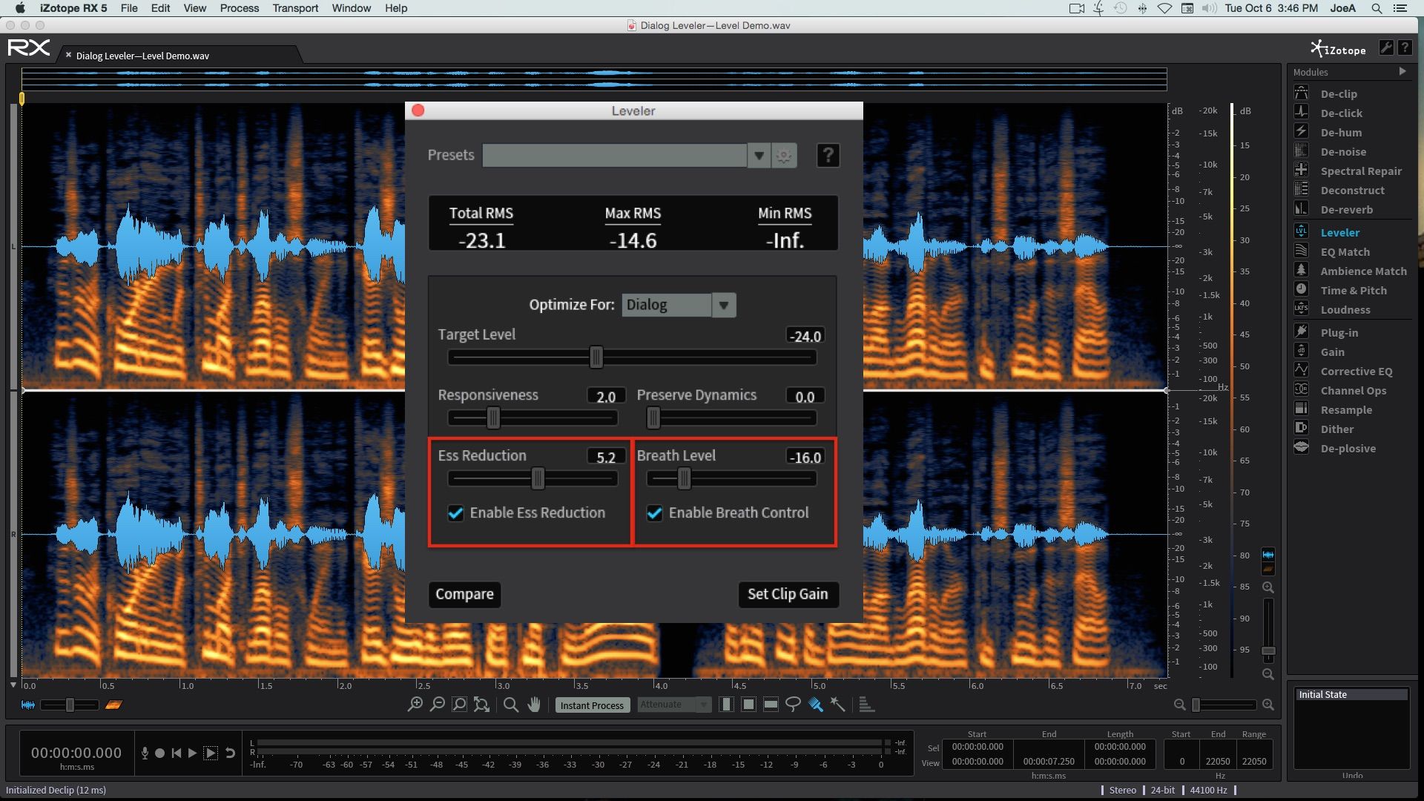Click the Play button in transport
The height and width of the screenshot is (801, 1424).
pos(192,753)
